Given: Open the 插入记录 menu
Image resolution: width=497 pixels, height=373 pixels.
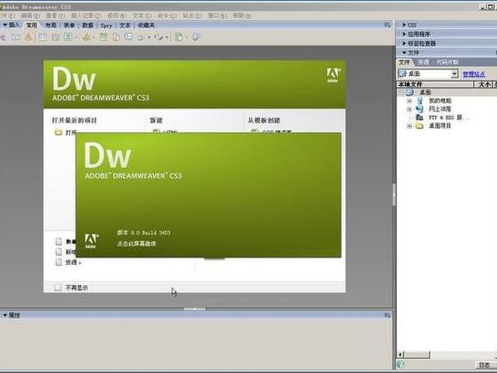Looking at the screenshot, I should (86, 16).
